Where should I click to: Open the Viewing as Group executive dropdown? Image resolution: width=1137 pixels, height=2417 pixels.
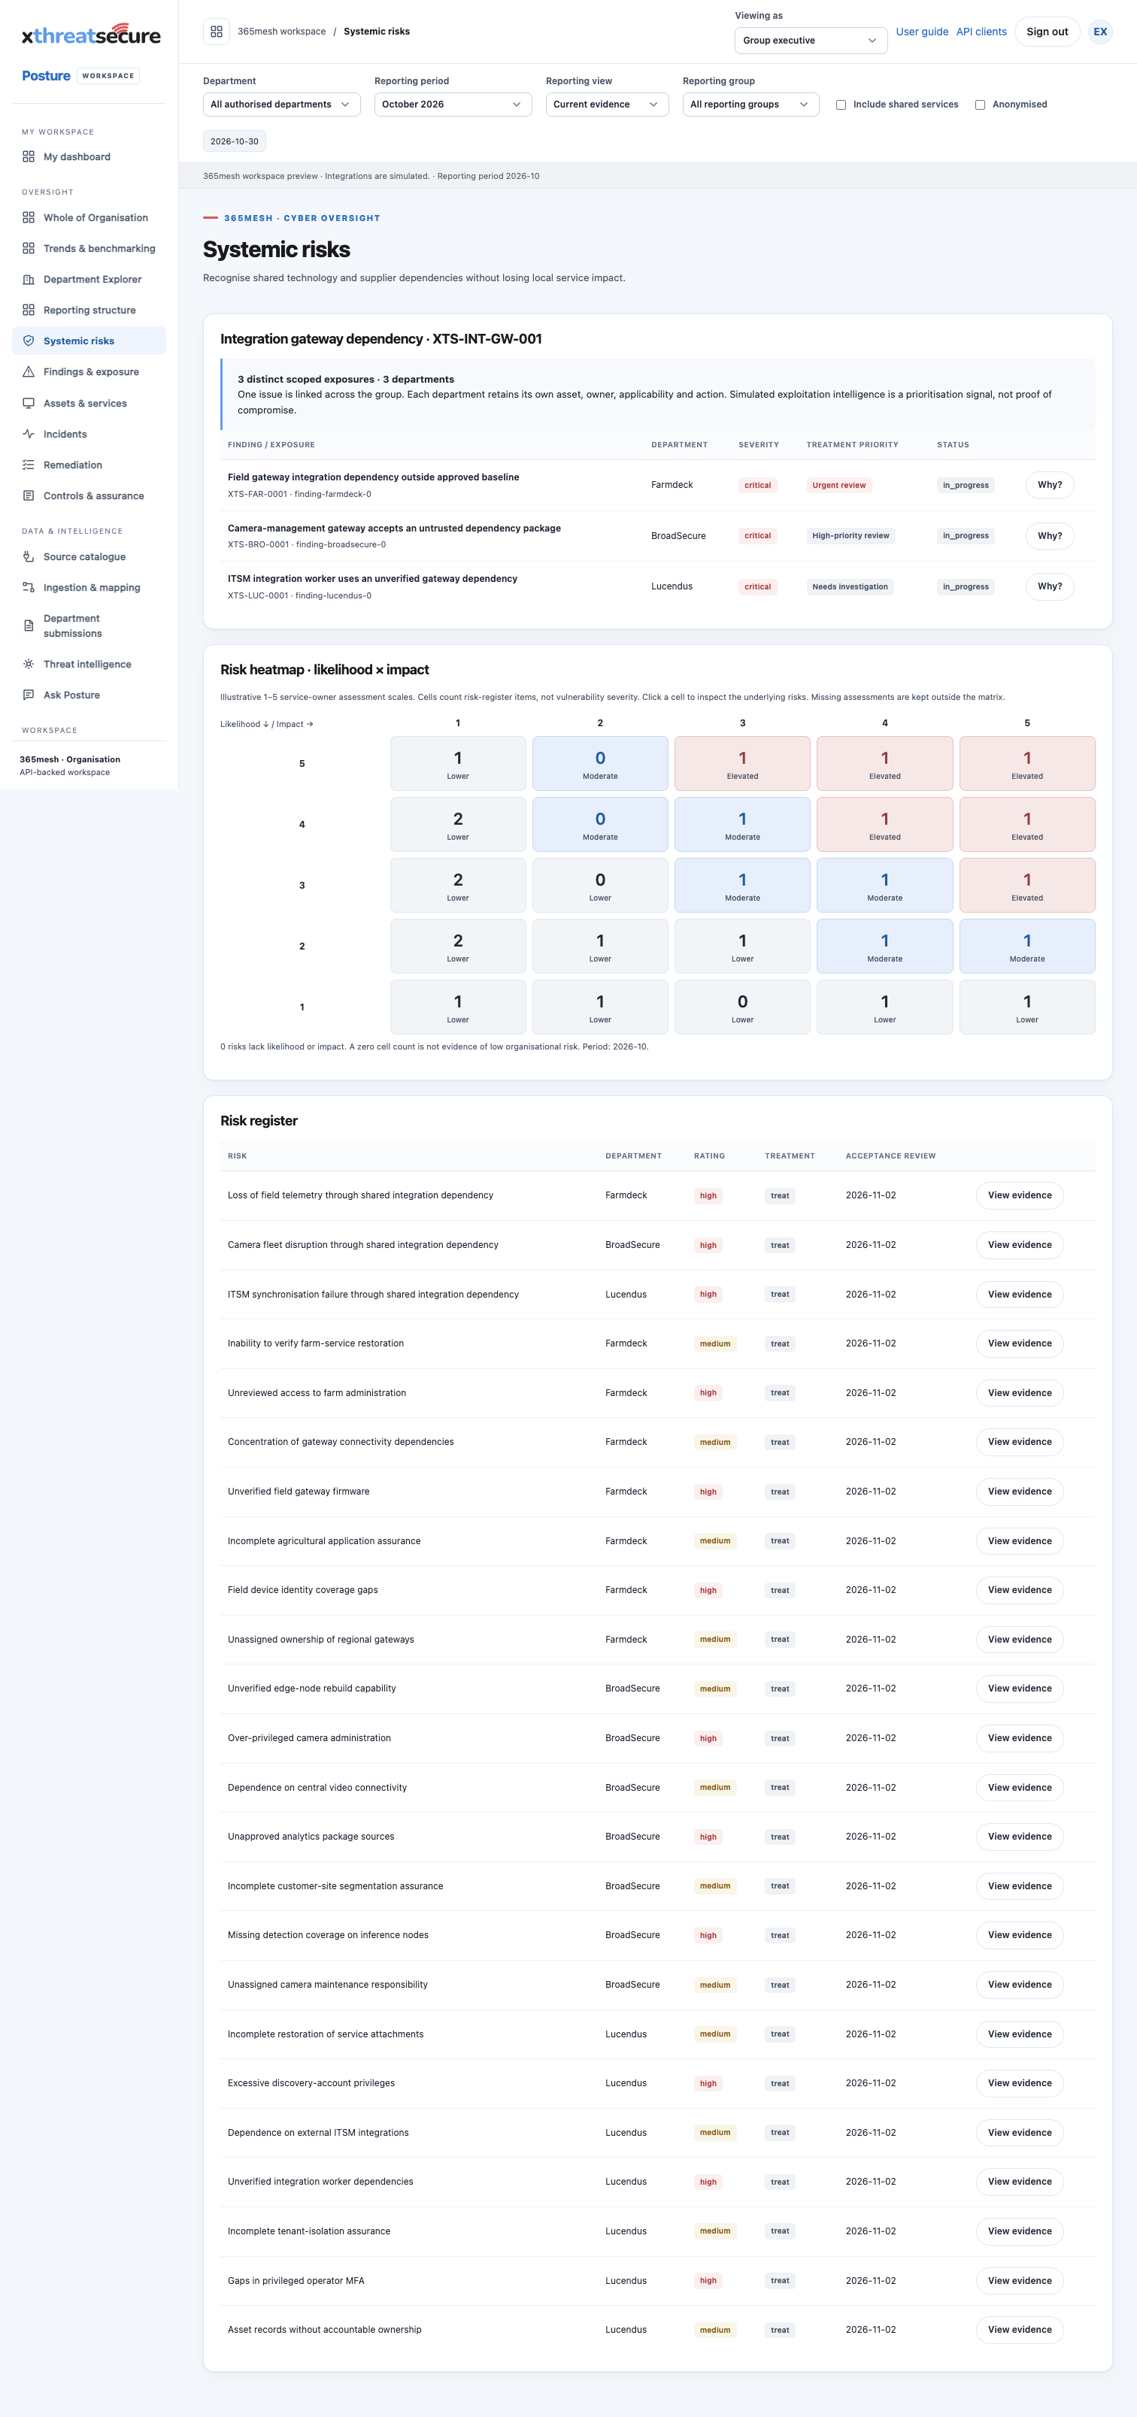pos(811,41)
